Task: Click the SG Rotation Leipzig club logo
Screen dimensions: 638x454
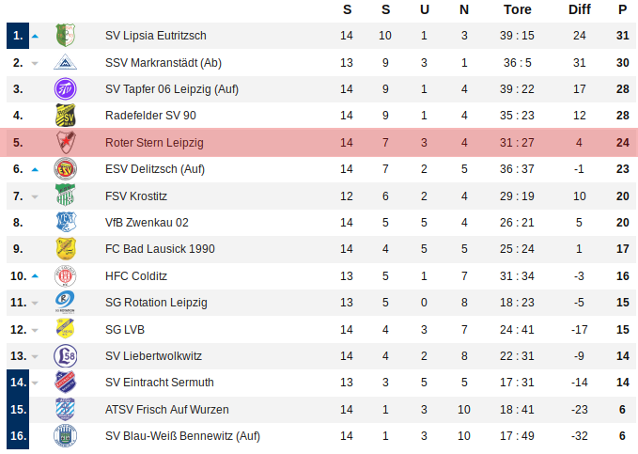Action: pyautogui.click(x=65, y=303)
